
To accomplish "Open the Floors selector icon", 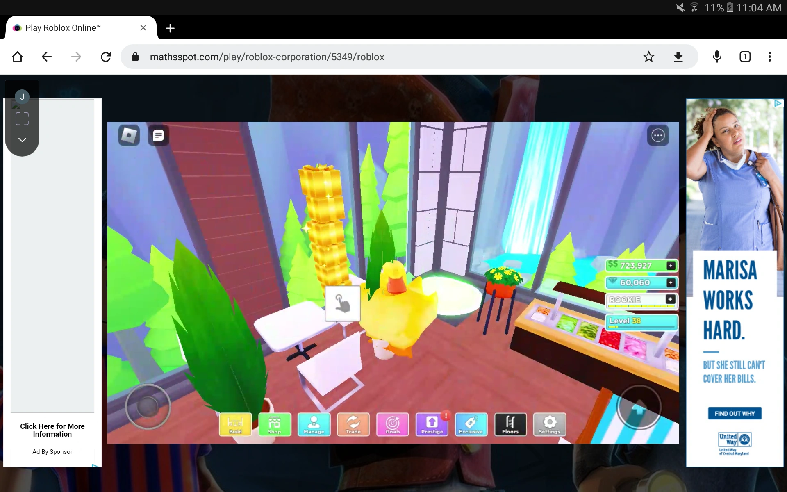I will click(510, 424).
